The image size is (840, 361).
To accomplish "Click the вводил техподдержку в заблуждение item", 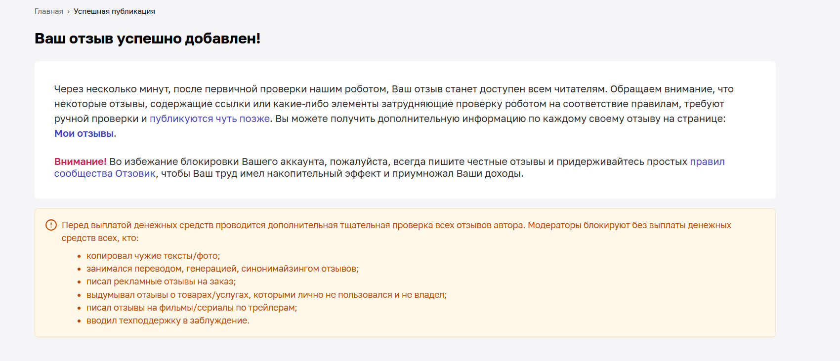I will point(168,321).
